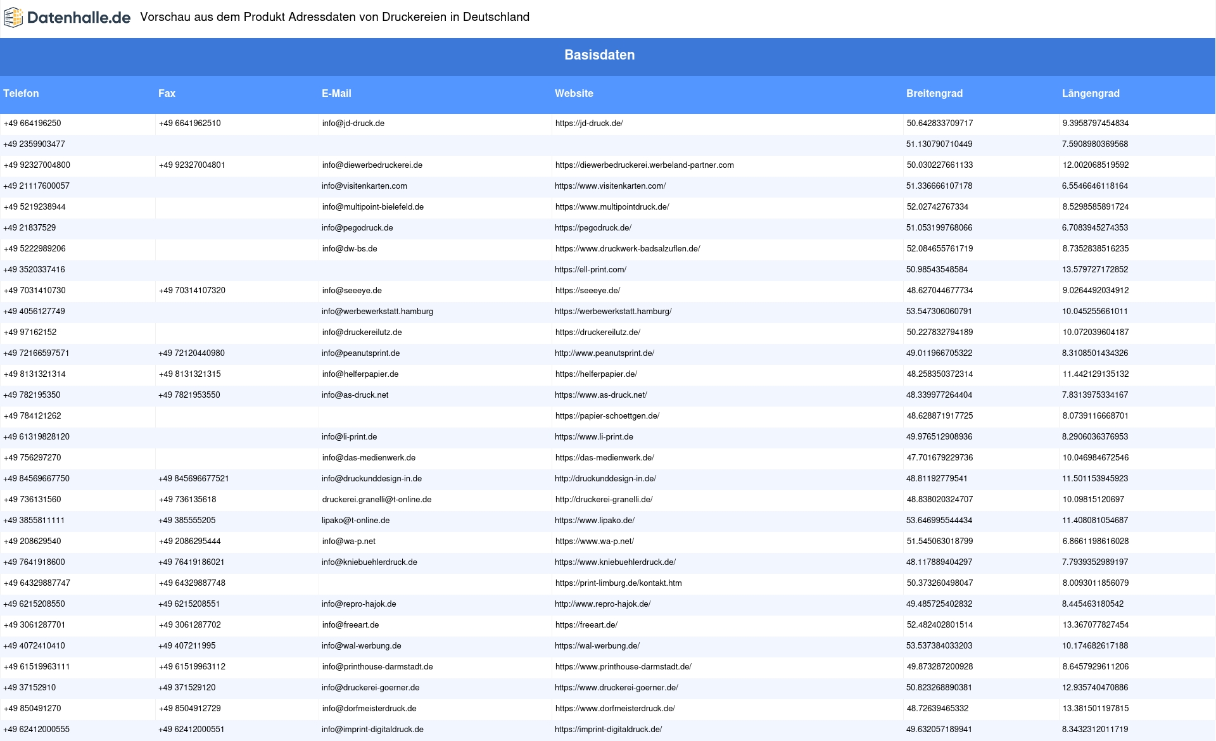
Task: Open https://freeart.de/ link
Action: tap(586, 625)
